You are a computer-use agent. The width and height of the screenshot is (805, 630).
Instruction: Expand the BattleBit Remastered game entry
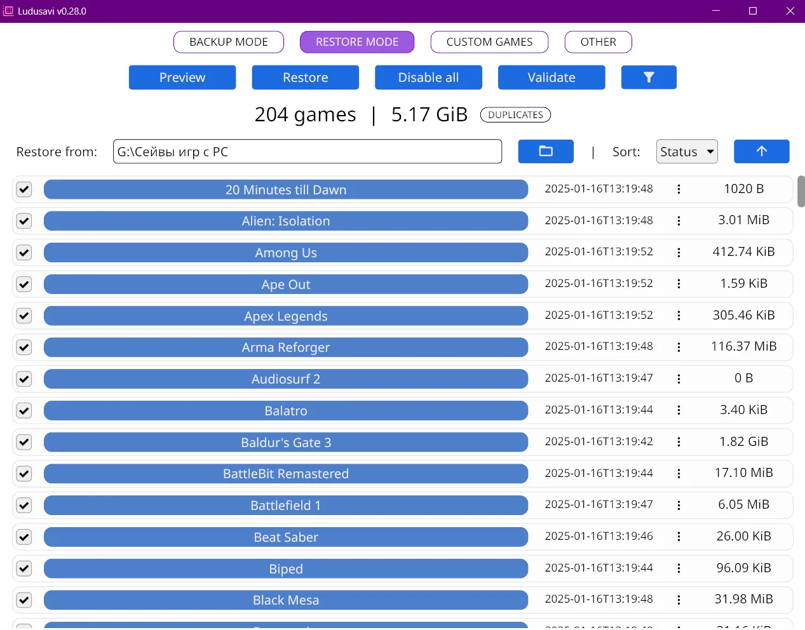(286, 474)
